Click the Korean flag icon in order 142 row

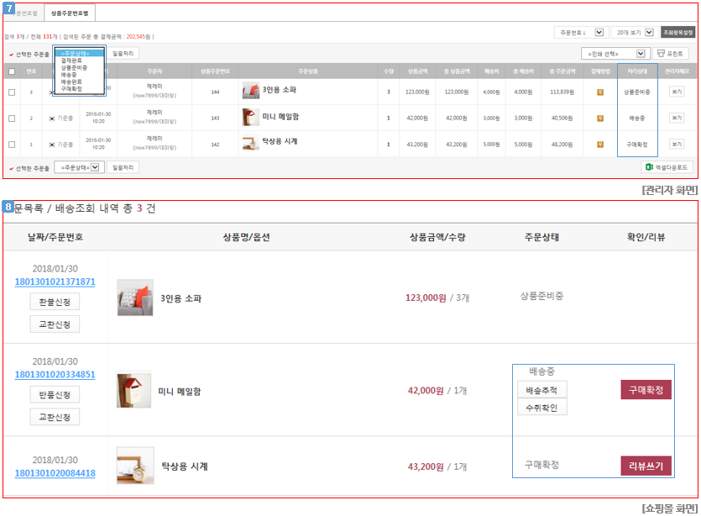point(52,145)
